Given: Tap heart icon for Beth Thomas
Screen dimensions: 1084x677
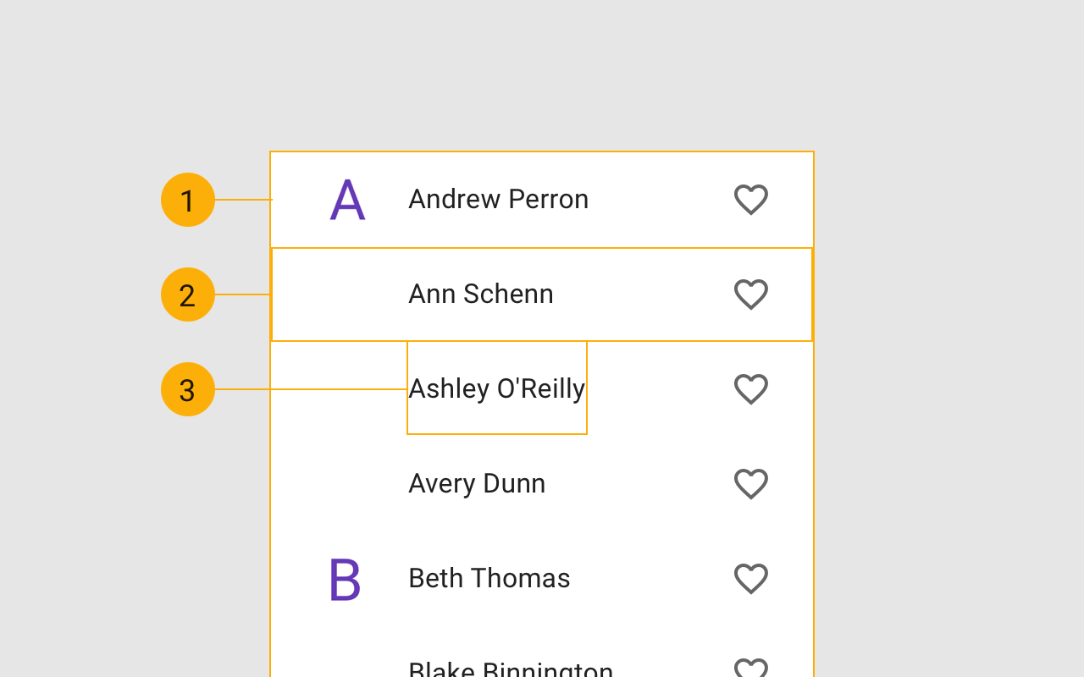Looking at the screenshot, I should pos(750,579).
